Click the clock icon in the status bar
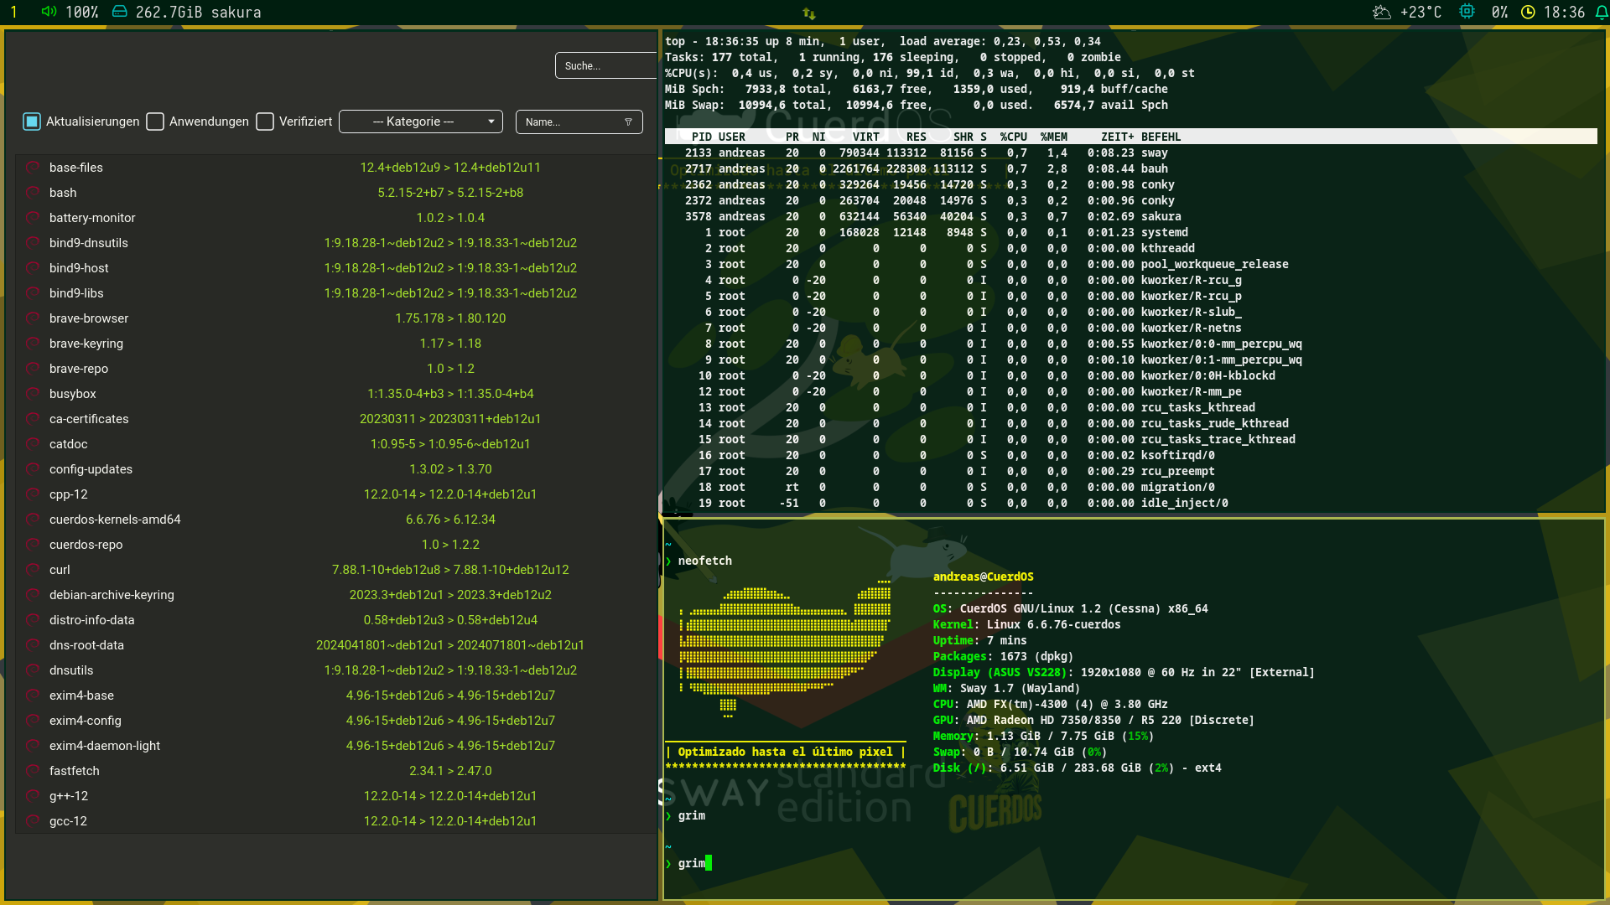Screen dimensions: 1610x905 coord(1528,12)
